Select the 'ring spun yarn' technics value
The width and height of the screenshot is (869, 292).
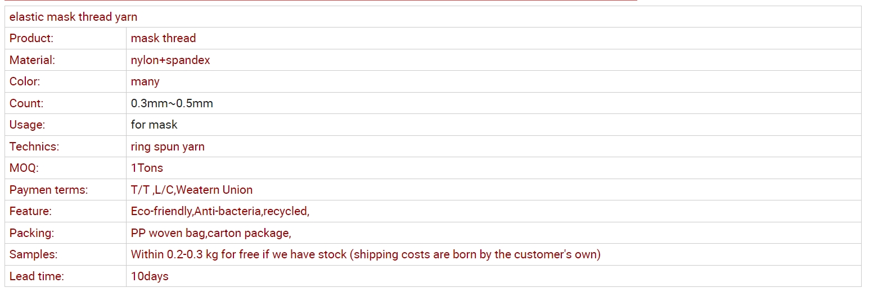tap(168, 147)
